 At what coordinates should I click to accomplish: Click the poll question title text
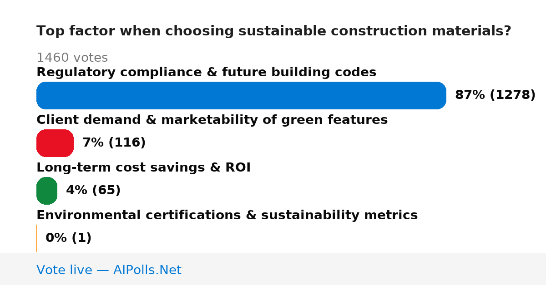pos(274,31)
